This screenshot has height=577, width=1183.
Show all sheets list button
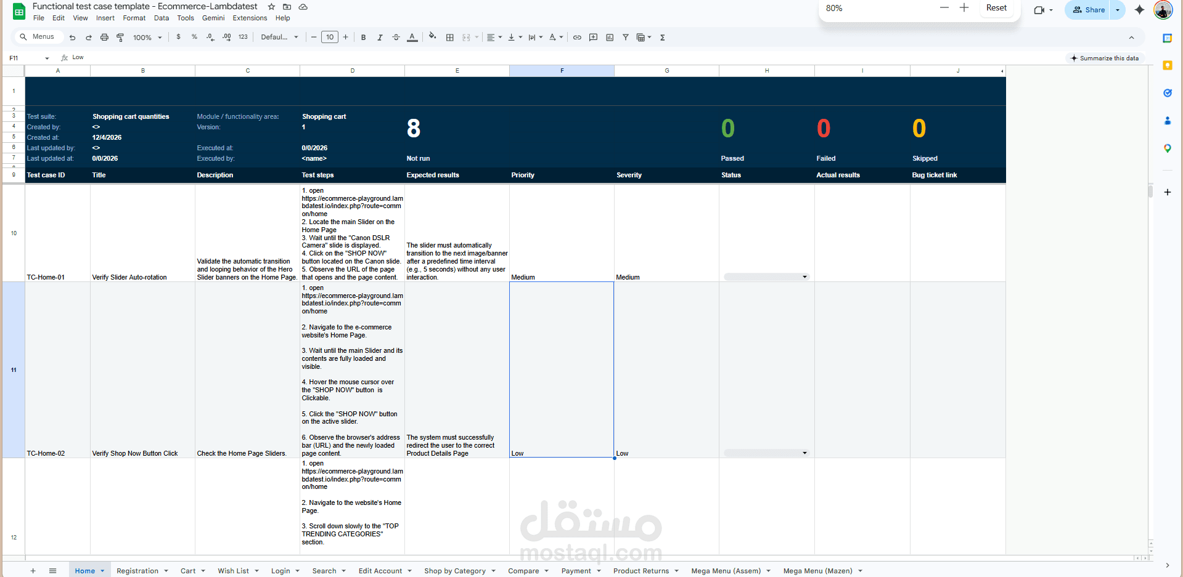53,571
